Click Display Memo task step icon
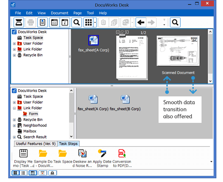Screen dimensions: 223x182 pyautogui.click(x=23, y=153)
